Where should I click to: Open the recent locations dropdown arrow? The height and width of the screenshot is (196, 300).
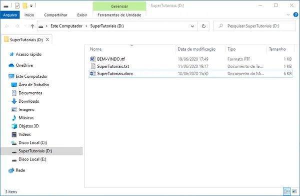point(25,26)
